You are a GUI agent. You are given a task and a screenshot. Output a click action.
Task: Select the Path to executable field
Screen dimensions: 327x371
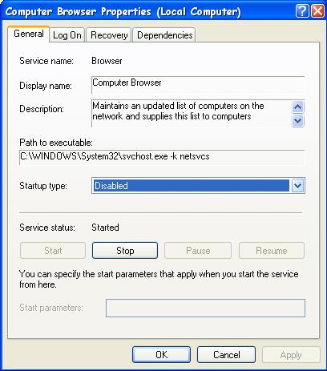pyautogui.click(x=162, y=158)
